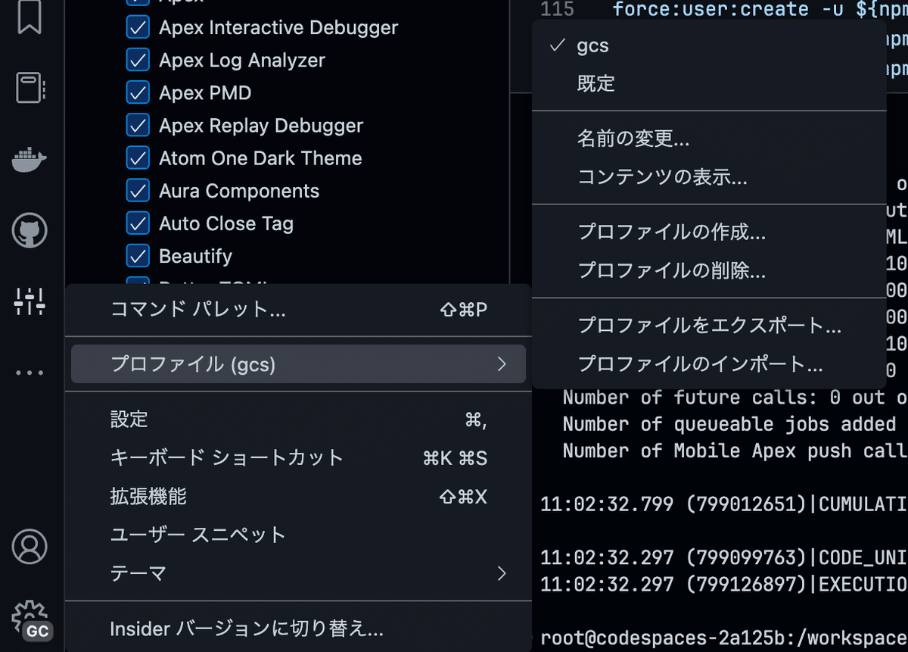The height and width of the screenshot is (652, 908).
Task: Click 'Number of future calls' log line
Action: tap(735, 398)
